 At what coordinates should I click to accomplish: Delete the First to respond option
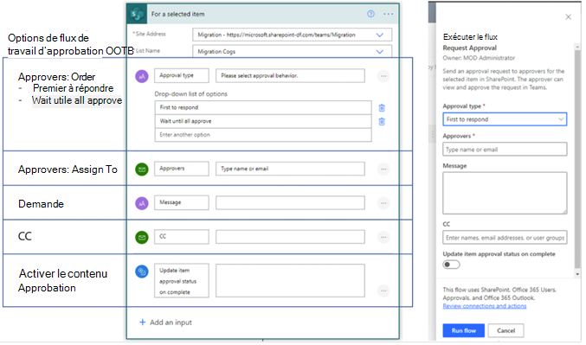pyautogui.click(x=382, y=108)
